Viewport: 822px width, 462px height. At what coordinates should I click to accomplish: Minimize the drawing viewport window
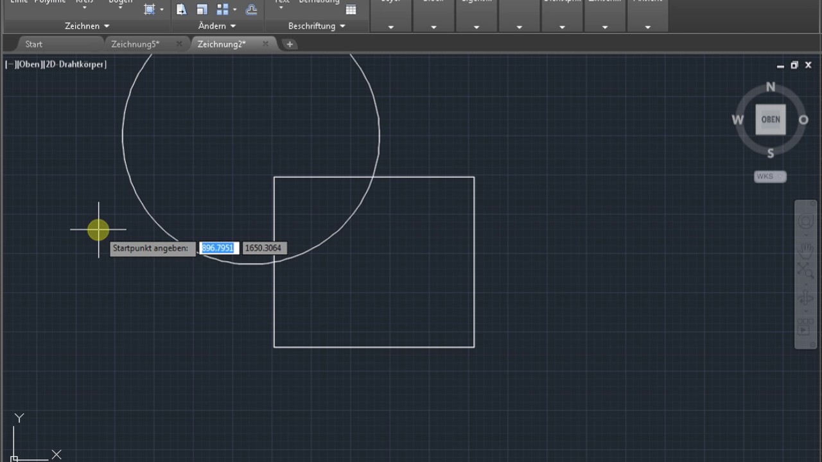click(780, 65)
